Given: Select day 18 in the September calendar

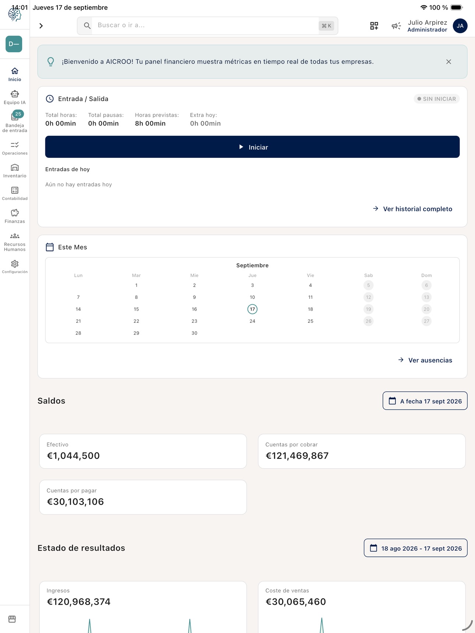Looking at the screenshot, I should [x=310, y=309].
